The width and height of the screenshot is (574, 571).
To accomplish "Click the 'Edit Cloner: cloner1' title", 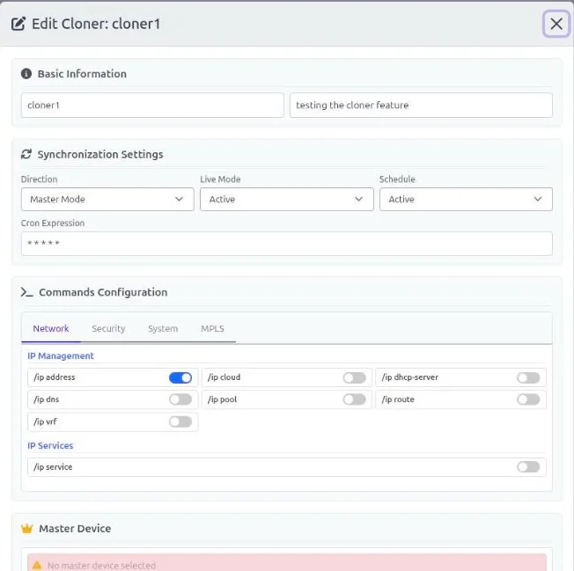I will (x=96, y=24).
